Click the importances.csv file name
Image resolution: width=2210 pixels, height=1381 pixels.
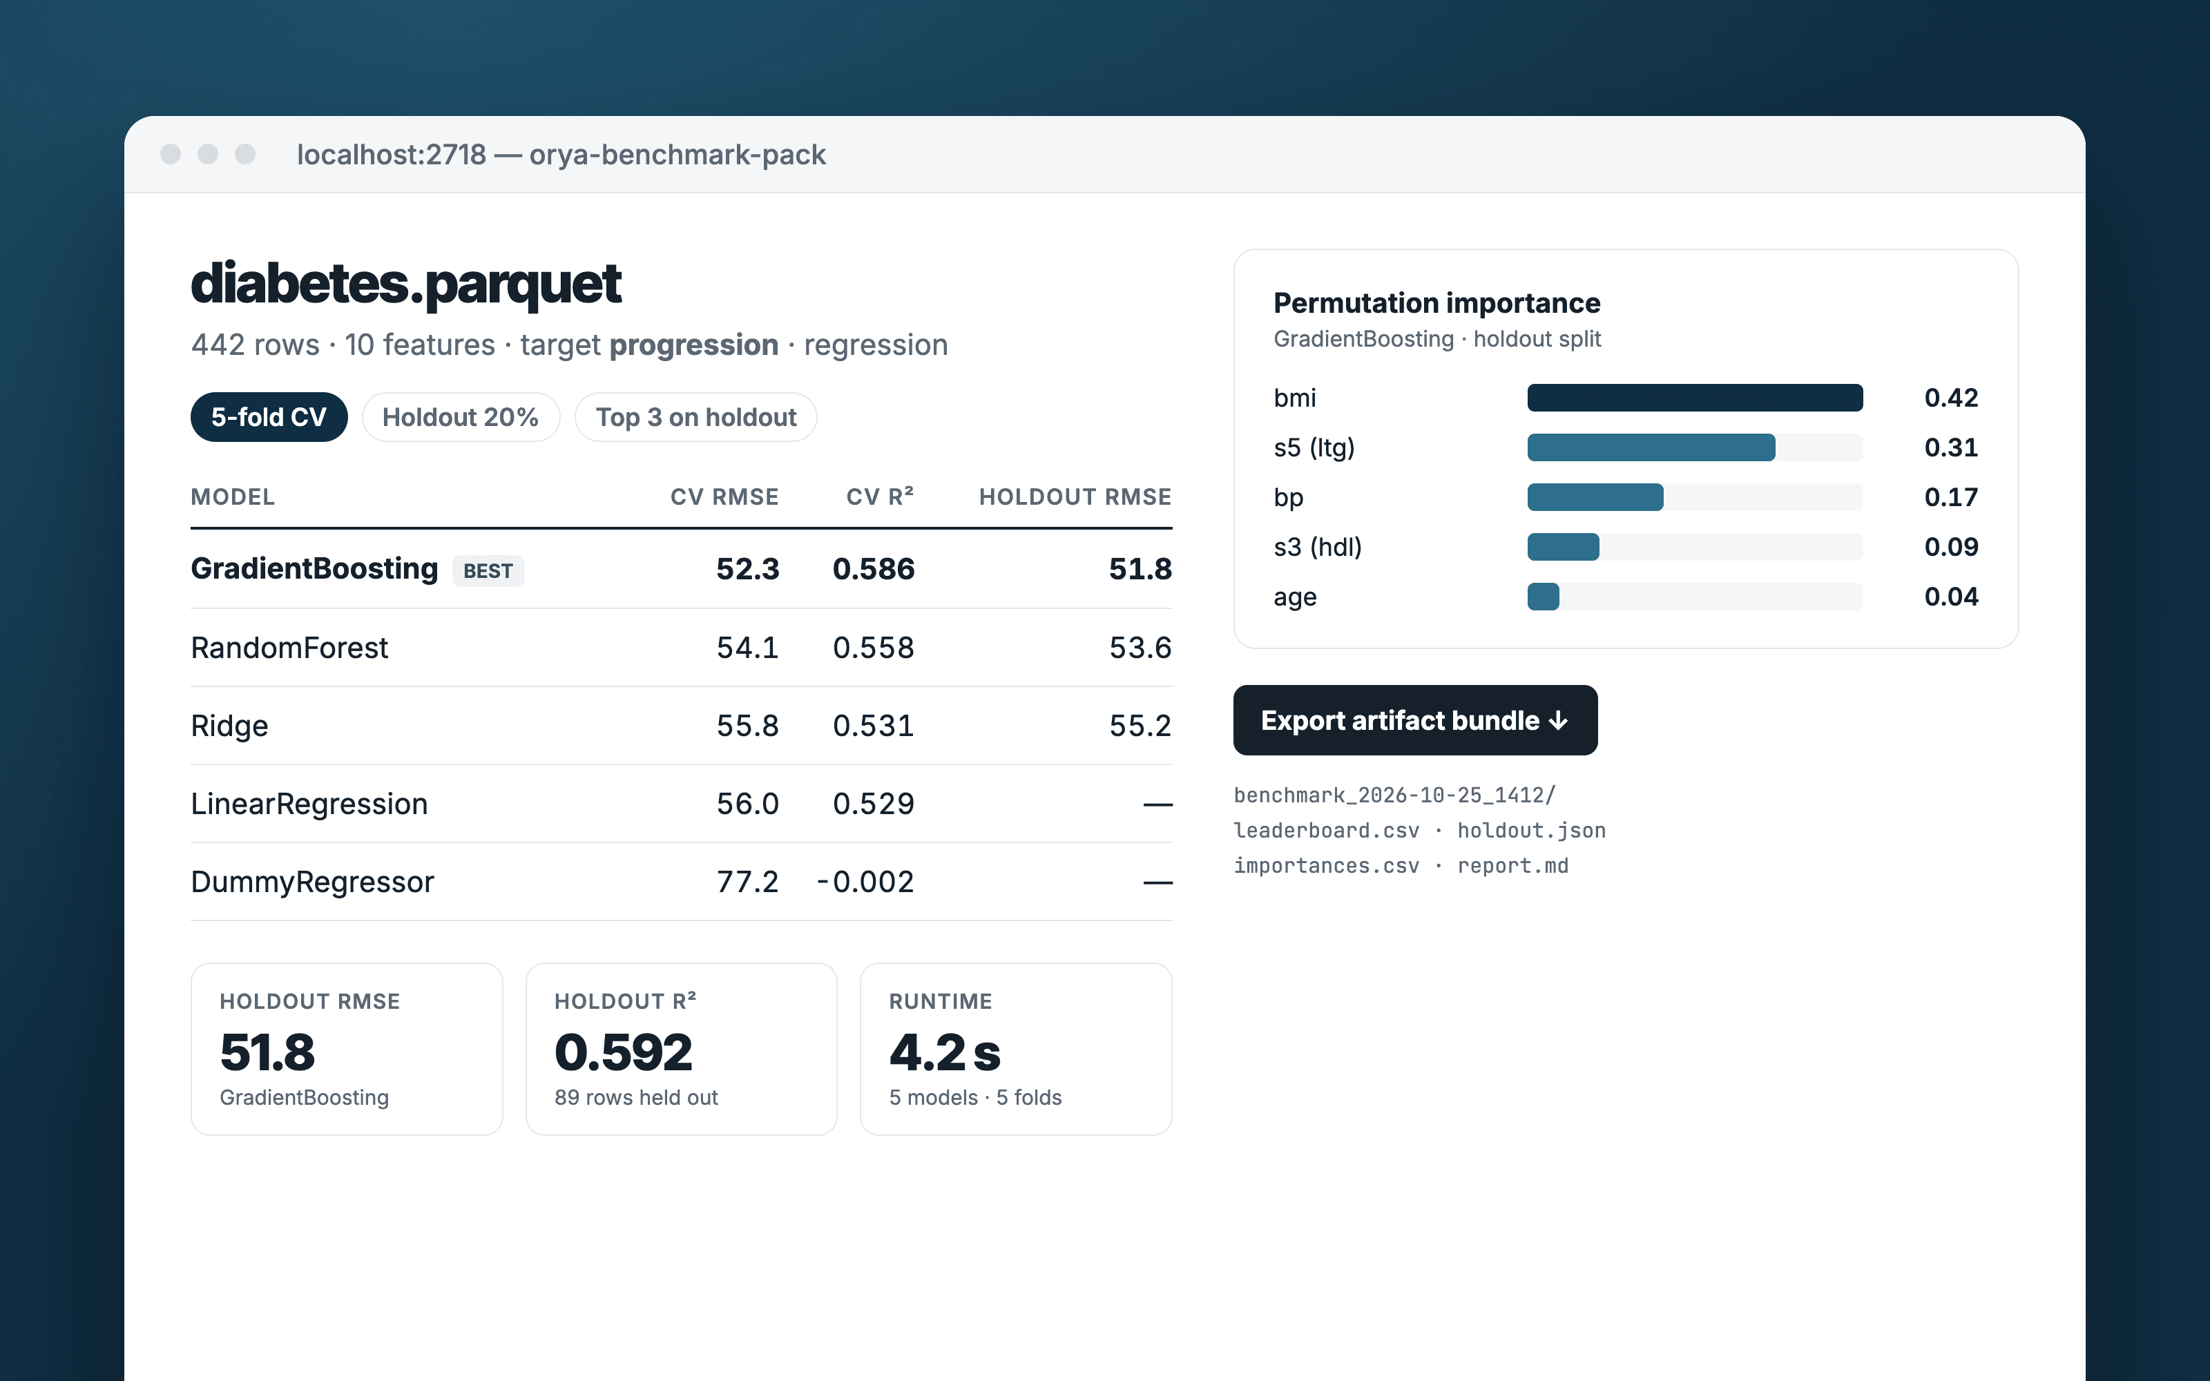coord(1326,866)
